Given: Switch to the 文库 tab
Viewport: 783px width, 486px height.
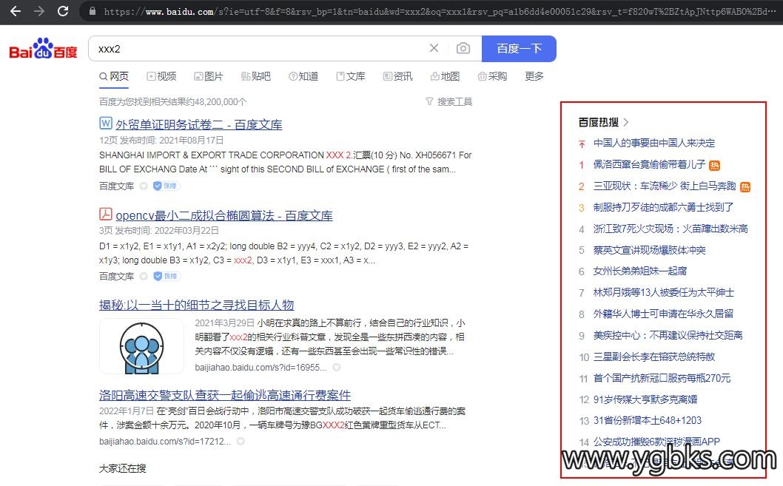Looking at the screenshot, I should click(351, 76).
